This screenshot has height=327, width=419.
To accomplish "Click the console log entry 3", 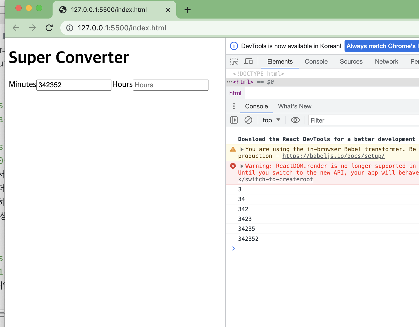I will coord(240,189).
